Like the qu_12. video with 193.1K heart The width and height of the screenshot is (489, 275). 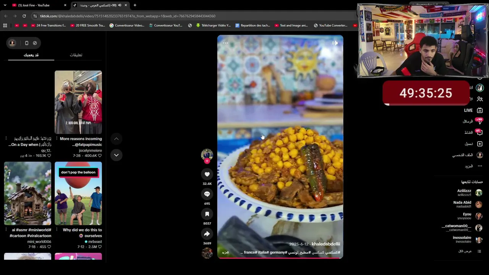[49, 156]
